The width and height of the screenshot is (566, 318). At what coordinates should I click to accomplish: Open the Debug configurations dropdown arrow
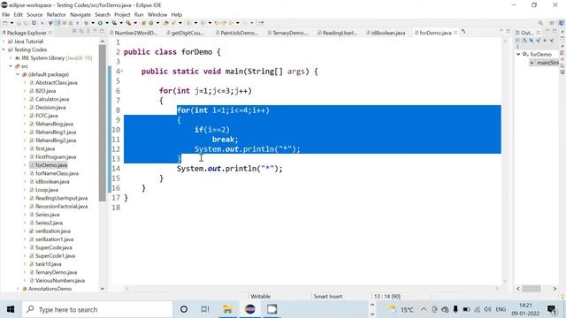click(93, 23)
